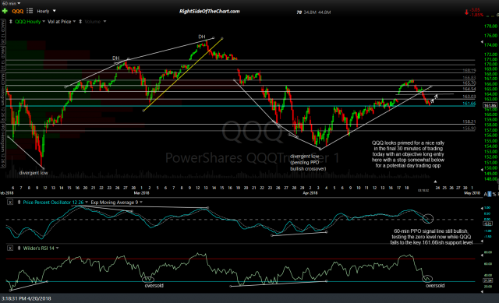Toggle the percent scale button
The height and width of the screenshot is (303, 499).
click(x=494, y=194)
